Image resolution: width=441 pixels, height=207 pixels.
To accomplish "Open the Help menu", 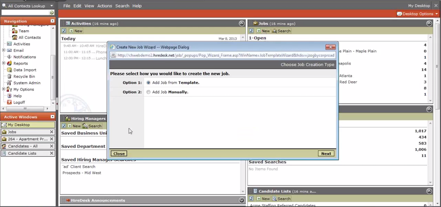I will click(x=137, y=6).
